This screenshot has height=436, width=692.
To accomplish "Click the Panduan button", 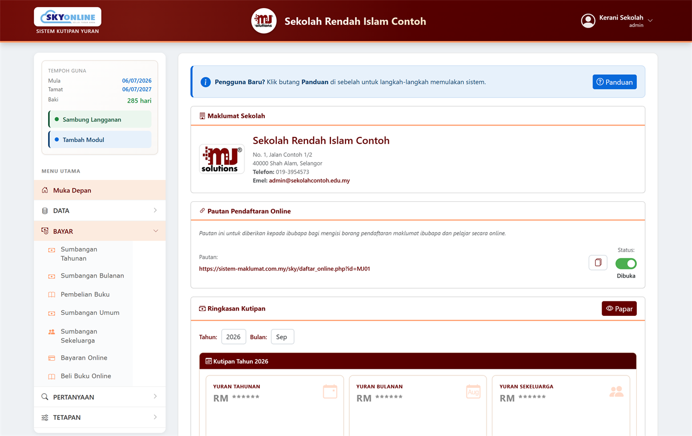I will coord(615,82).
